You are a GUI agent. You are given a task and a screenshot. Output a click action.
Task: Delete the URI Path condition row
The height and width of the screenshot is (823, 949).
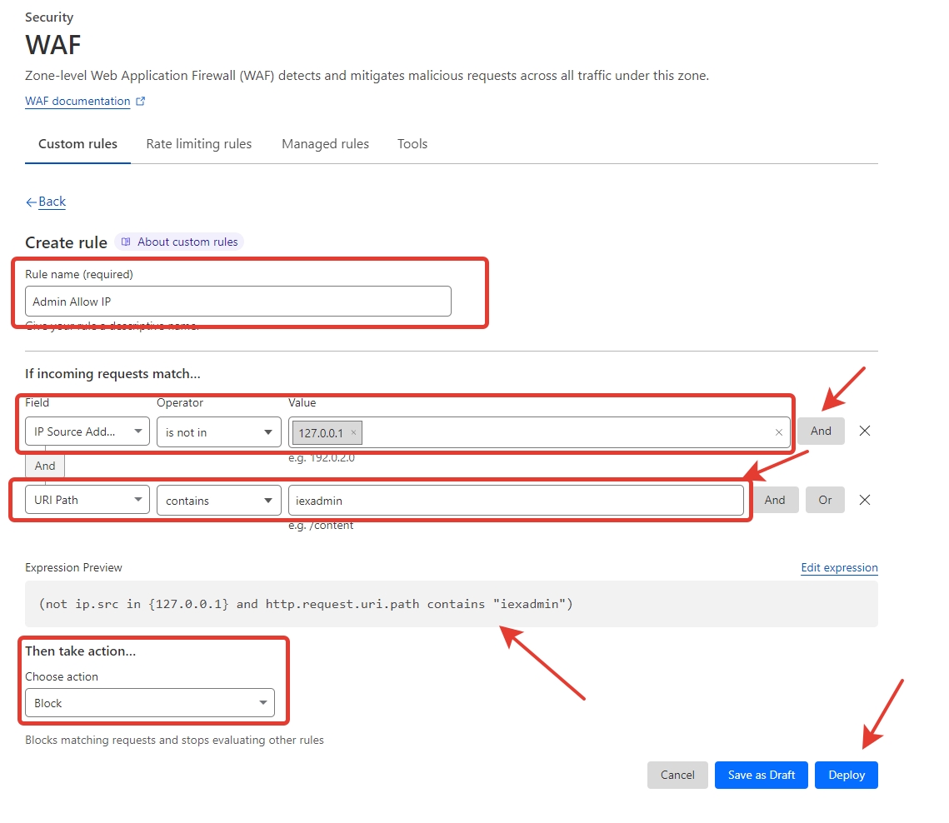coord(865,500)
